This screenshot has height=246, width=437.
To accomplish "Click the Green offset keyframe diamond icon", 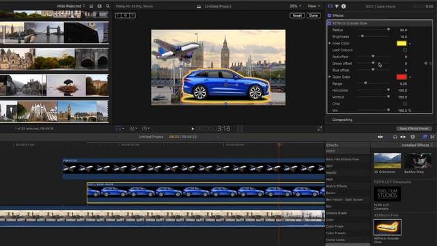I will click(425, 64).
